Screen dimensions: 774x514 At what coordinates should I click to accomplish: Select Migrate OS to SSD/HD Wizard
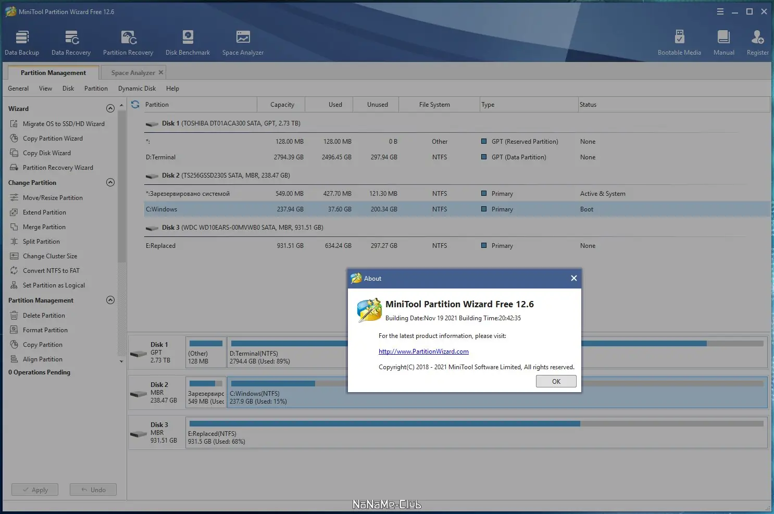point(64,124)
